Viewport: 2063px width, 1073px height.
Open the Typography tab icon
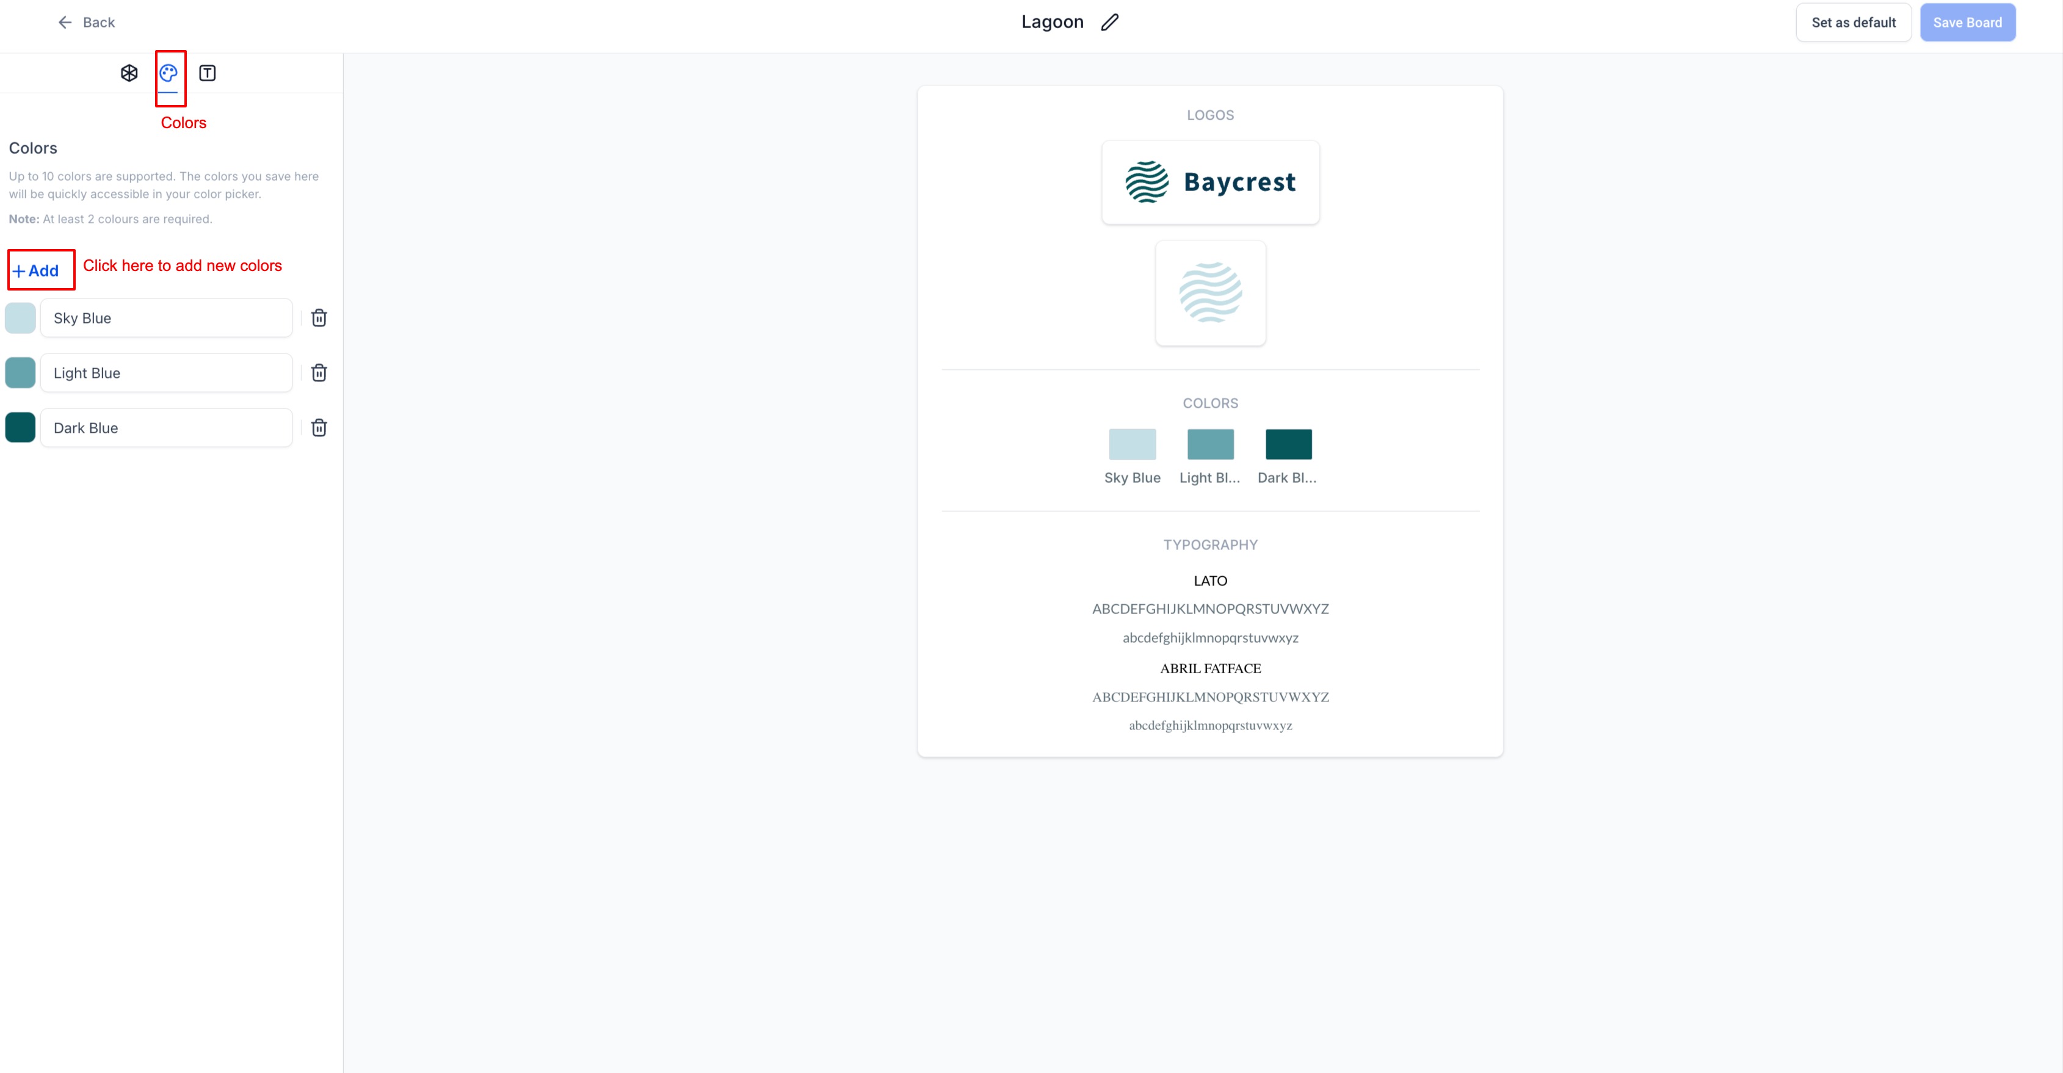click(208, 73)
